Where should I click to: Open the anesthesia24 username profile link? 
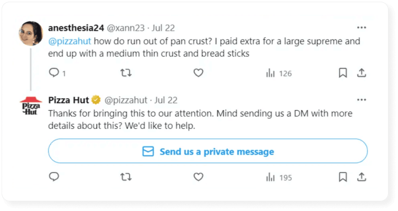coord(76,28)
